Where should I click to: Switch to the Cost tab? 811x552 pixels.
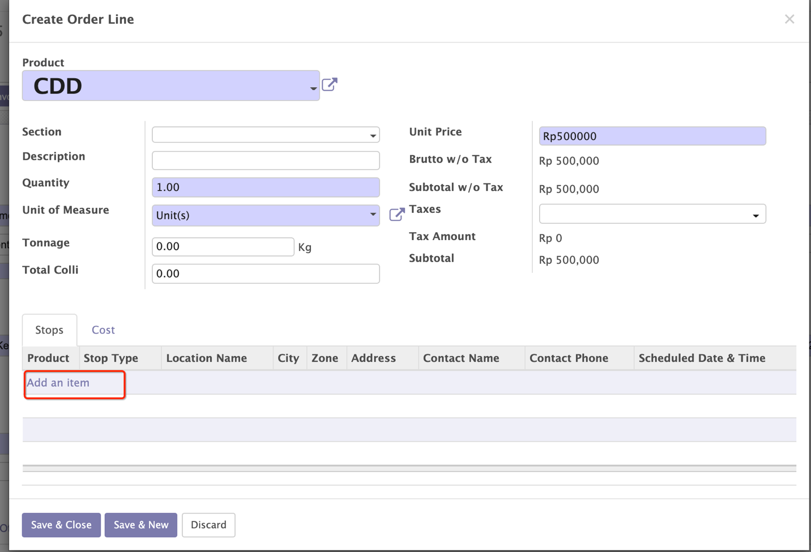coord(103,330)
